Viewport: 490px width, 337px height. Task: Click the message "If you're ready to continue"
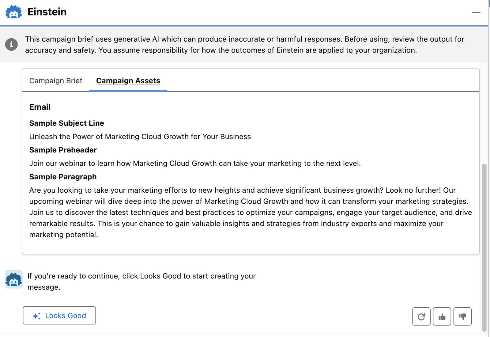point(141,282)
